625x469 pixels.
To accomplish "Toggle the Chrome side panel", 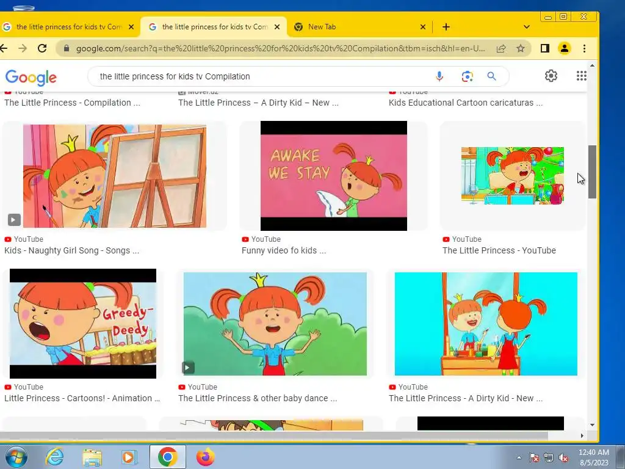I will click(545, 48).
